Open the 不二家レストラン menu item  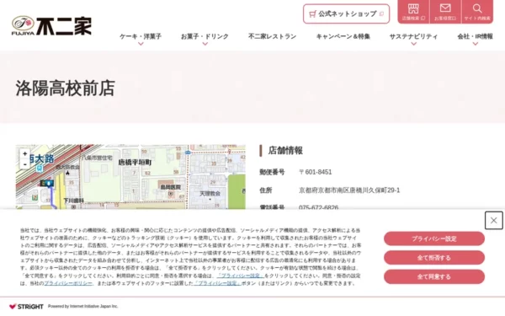click(x=273, y=36)
